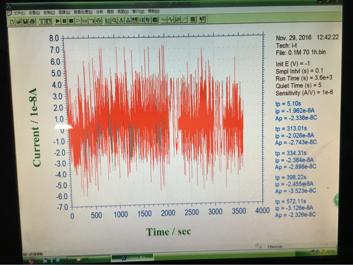This screenshot has height=265, width=353.
Task: Click the greyed Reverse scan arrow icon
Action: 78,21
